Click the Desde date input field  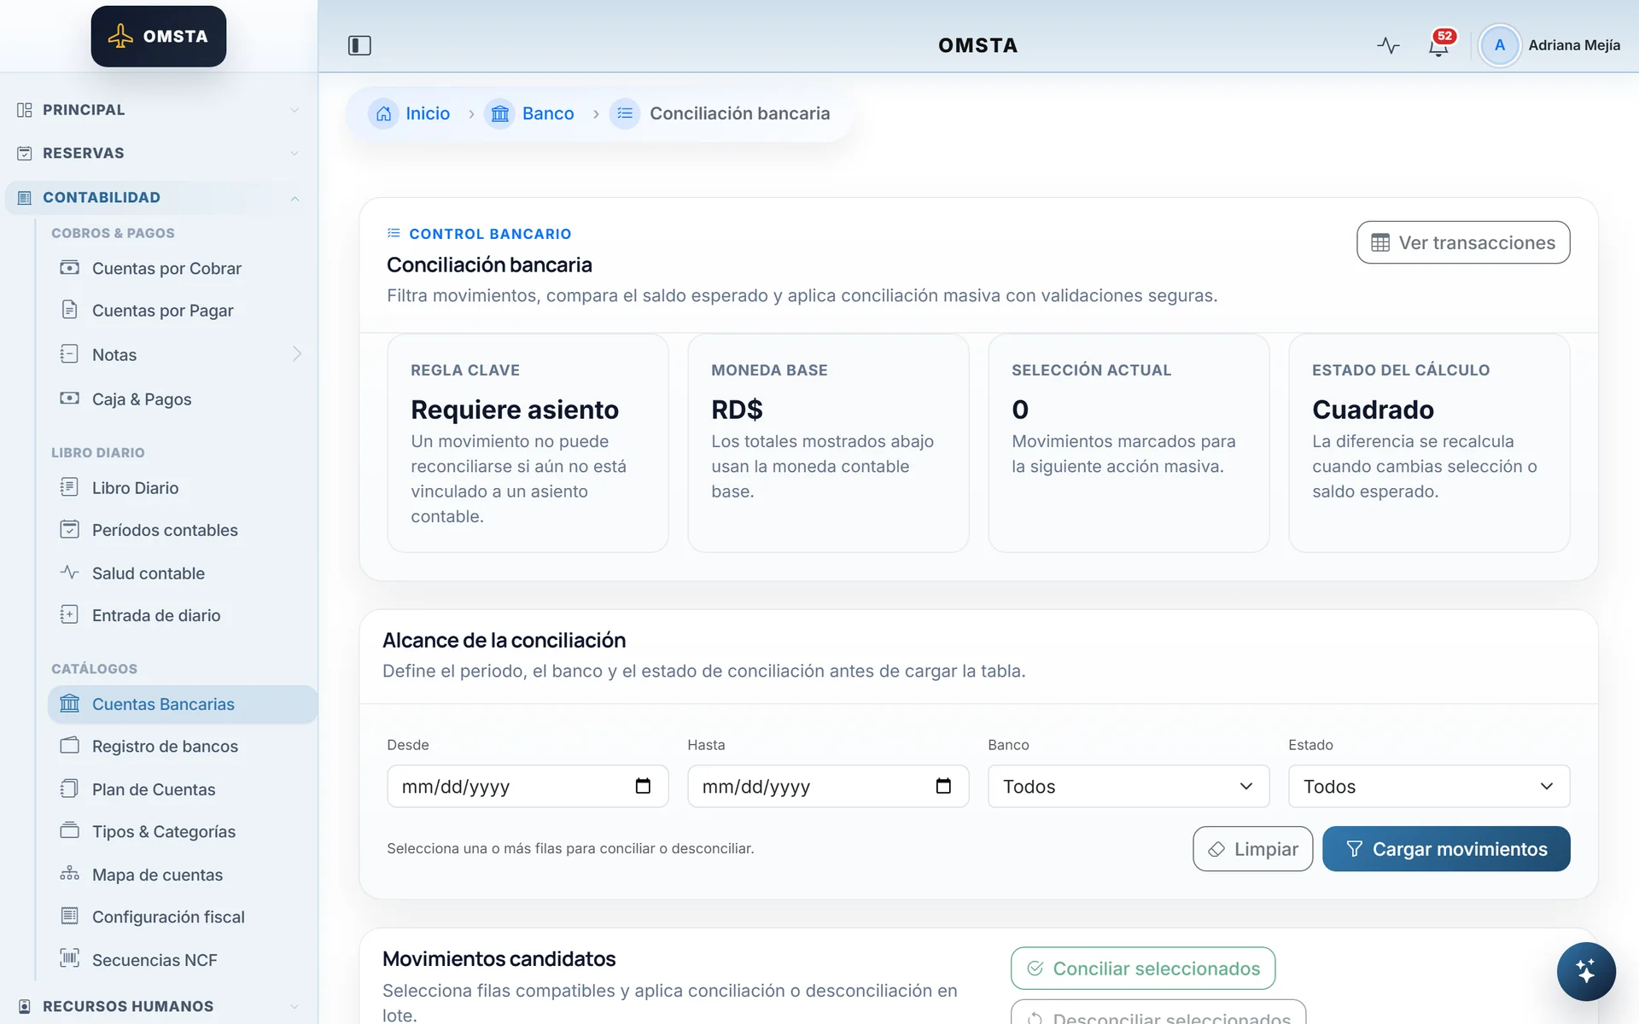click(x=528, y=786)
